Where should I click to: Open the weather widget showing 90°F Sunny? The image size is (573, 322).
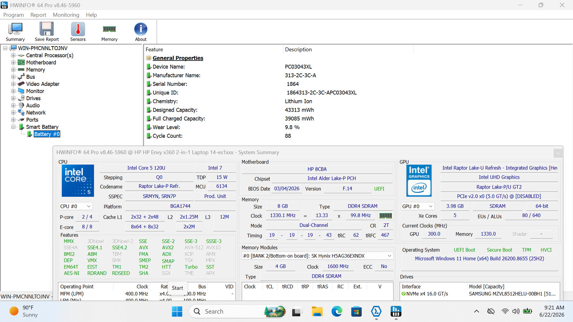point(24,311)
